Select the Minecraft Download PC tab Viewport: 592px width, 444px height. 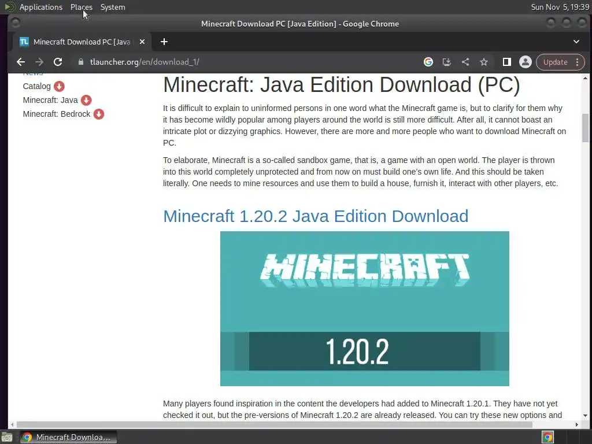pyautogui.click(x=82, y=42)
